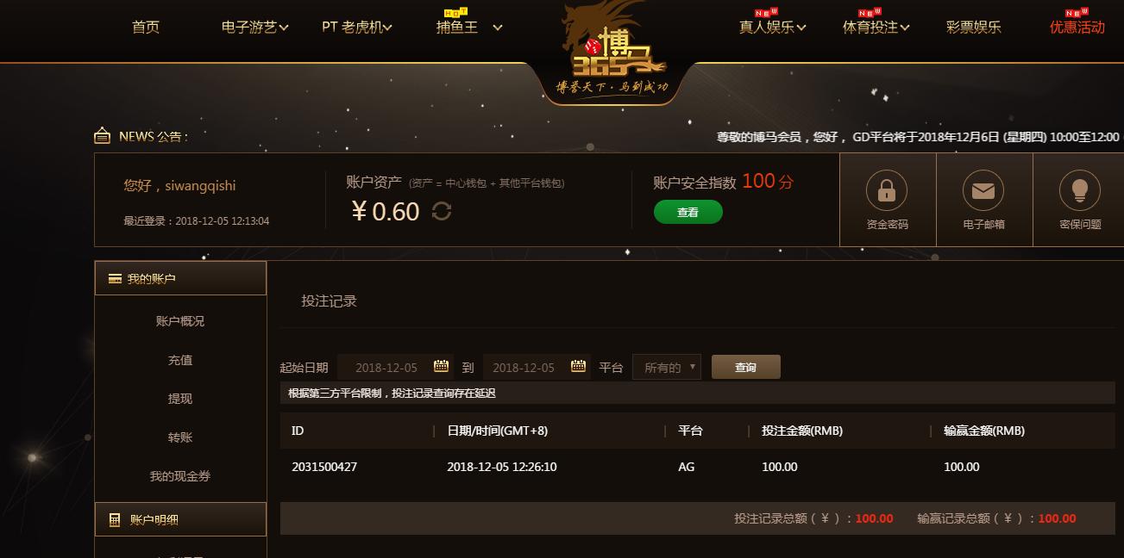Expand the 电子游艺 dropdown menu
Viewport: 1124px width, 558px height.
[255, 27]
